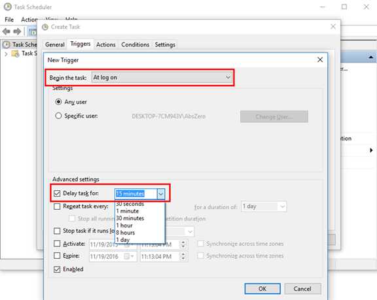Choose '30 minutes' from delay list
The width and height of the screenshot is (377, 300).
point(130,218)
